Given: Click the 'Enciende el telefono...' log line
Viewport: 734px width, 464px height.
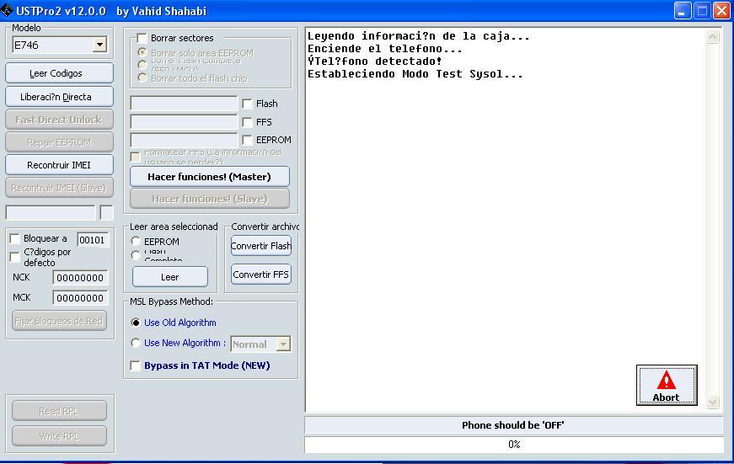Looking at the screenshot, I should pyautogui.click(x=385, y=49).
